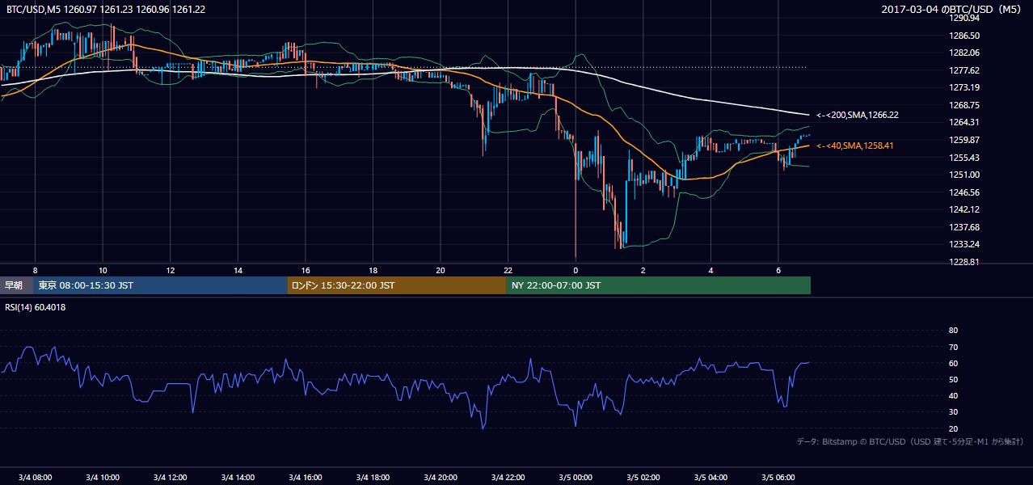Click hour tick 12 under price chart
The width and height of the screenshot is (1033, 485).
[170, 270]
